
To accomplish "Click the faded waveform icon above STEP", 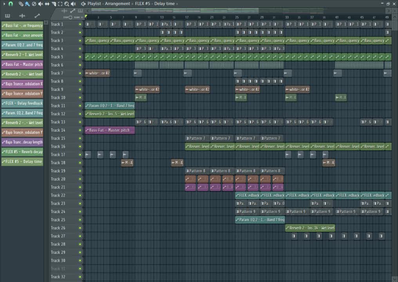I will pyautogui.click(x=64, y=11).
